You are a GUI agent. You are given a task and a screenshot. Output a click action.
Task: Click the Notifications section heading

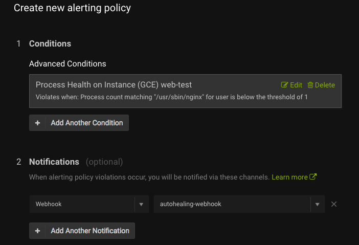click(x=54, y=162)
